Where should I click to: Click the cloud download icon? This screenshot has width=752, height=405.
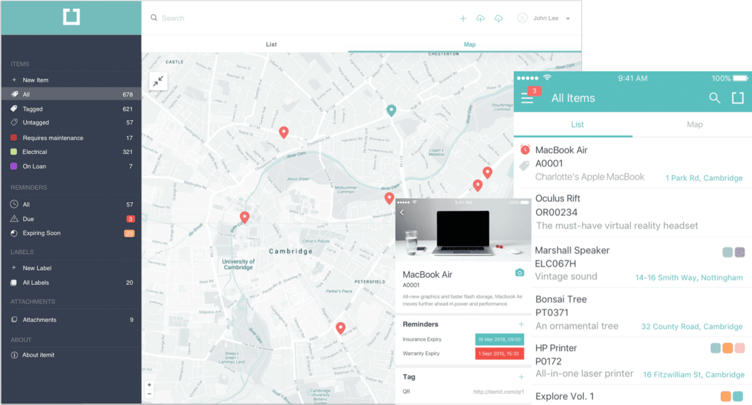499,19
